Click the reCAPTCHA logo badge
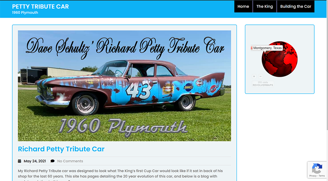328x181 pixels. click(x=317, y=169)
